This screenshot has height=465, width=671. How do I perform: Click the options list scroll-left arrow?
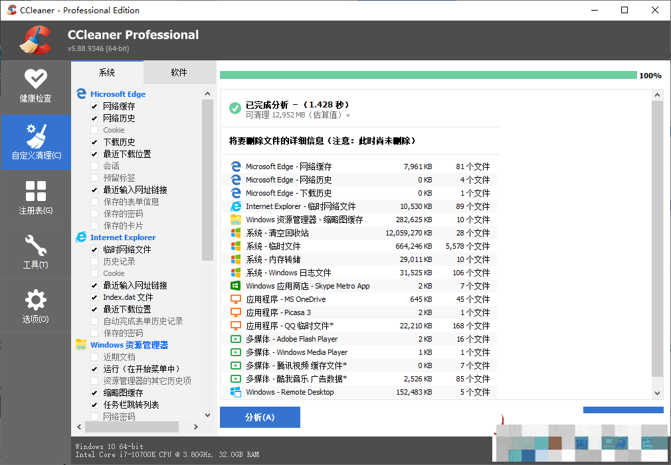tap(79, 427)
